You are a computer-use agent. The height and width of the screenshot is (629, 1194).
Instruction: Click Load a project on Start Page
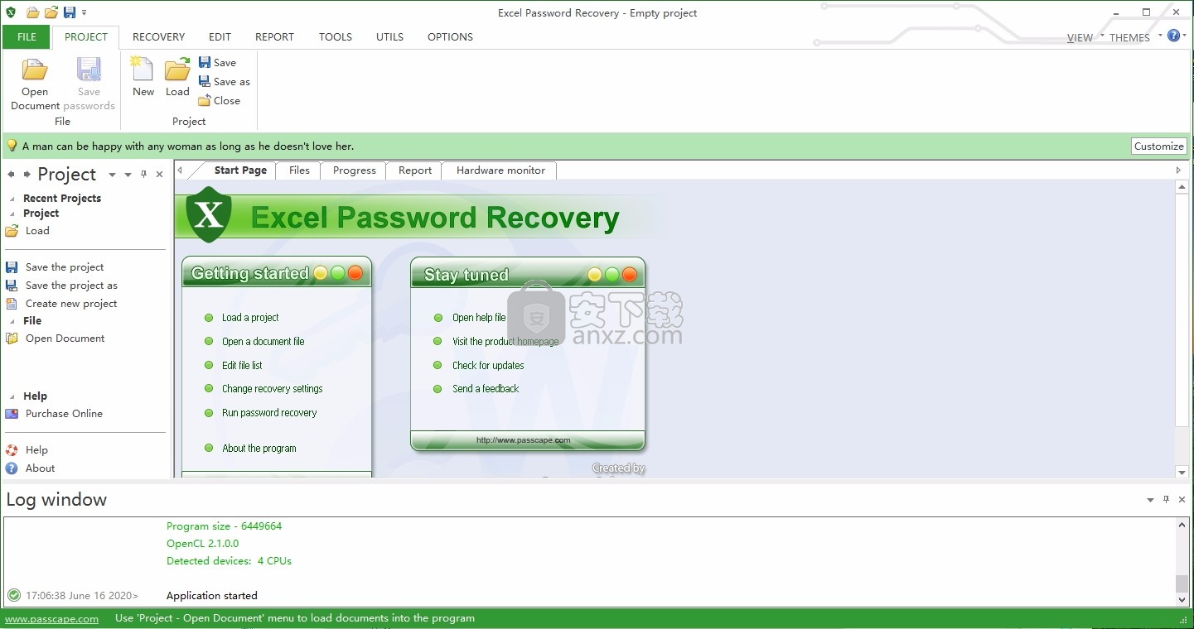(x=250, y=318)
